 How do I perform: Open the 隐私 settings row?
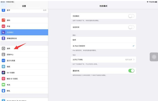(x=24, y=91)
